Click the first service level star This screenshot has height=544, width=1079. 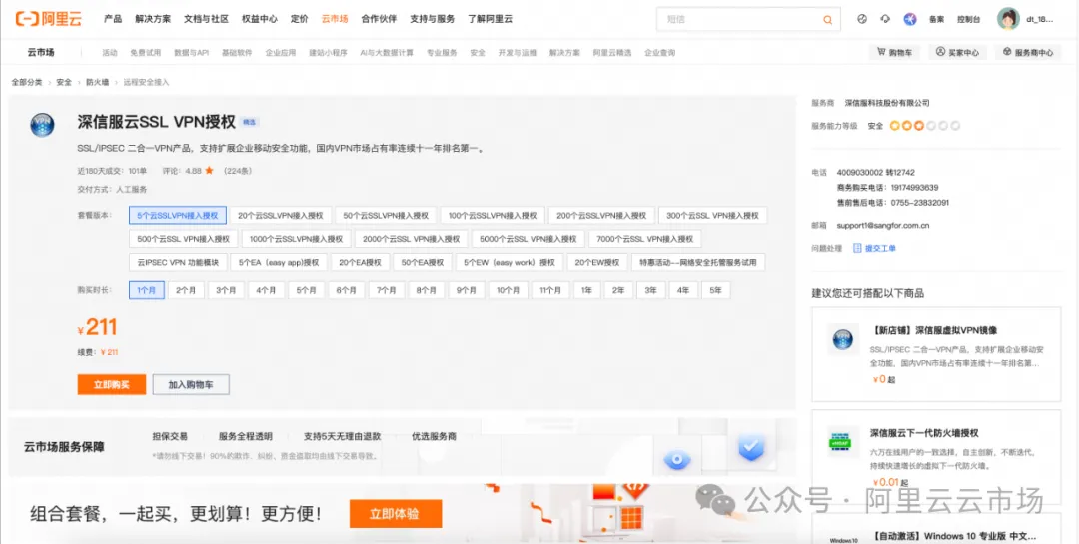[x=895, y=126]
